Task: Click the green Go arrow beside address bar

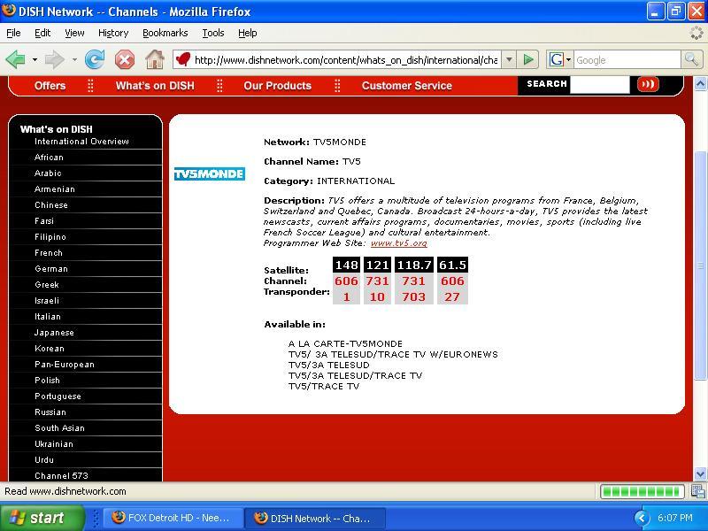Action: coord(527,59)
